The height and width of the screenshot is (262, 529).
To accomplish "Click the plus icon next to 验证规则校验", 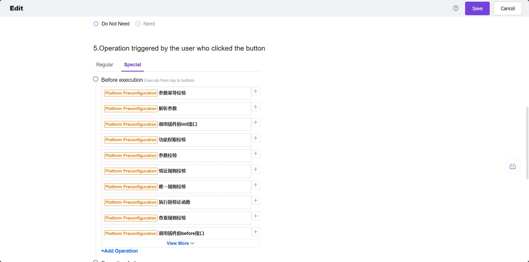I will [x=256, y=169].
